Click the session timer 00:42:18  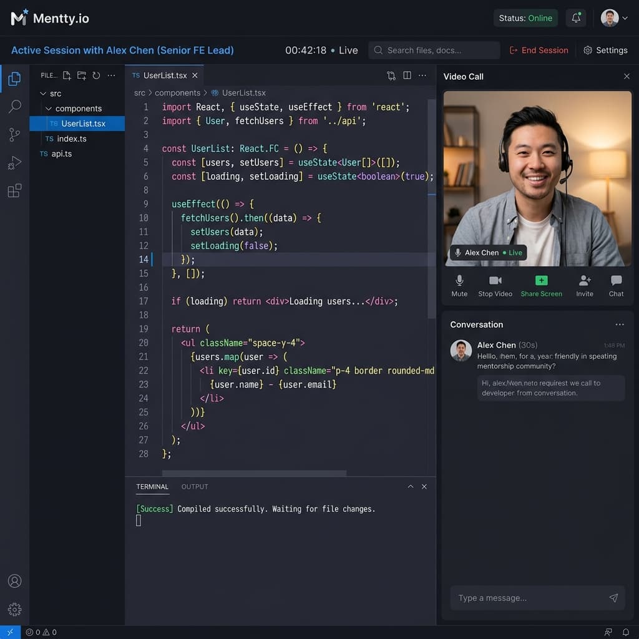tap(306, 50)
